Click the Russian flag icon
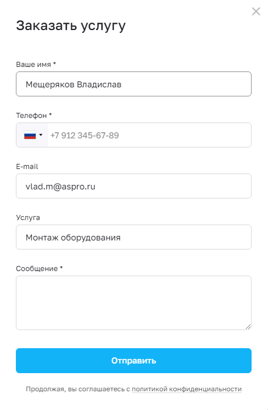Screen dimensions: 268x410 (x=30, y=135)
